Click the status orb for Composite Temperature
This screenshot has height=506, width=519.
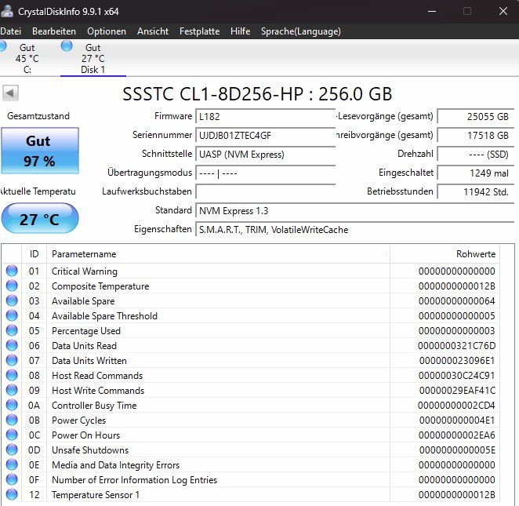tap(12, 286)
